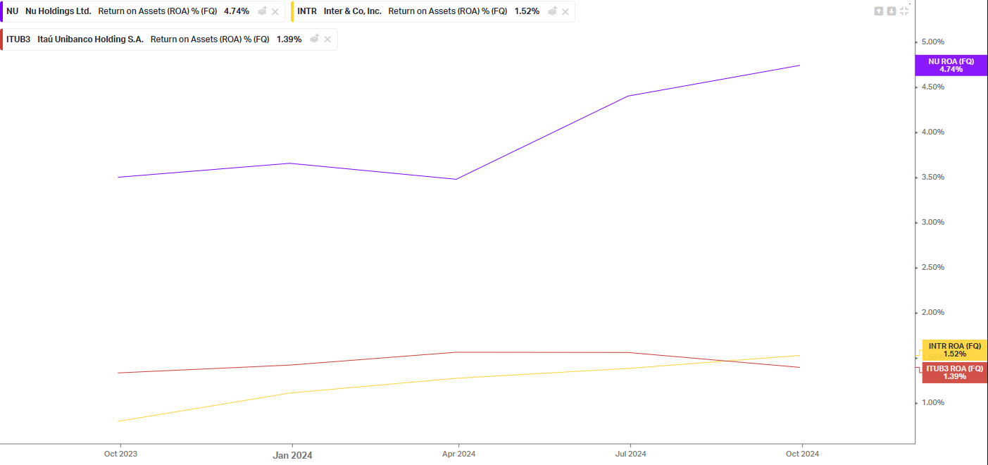Click the stack icon beside INTR 1.52%

click(553, 11)
